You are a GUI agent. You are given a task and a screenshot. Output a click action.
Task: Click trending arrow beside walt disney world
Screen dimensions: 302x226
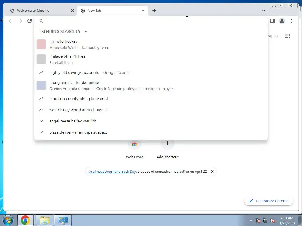click(41, 110)
